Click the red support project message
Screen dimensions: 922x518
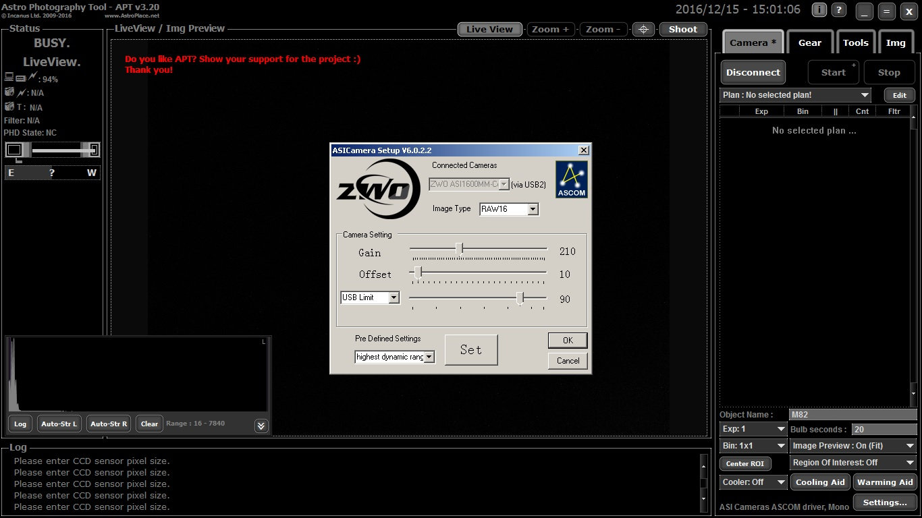coord(242,64)
